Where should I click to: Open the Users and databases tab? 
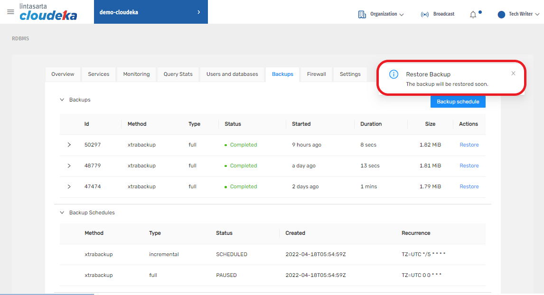[x=232, y=74]
